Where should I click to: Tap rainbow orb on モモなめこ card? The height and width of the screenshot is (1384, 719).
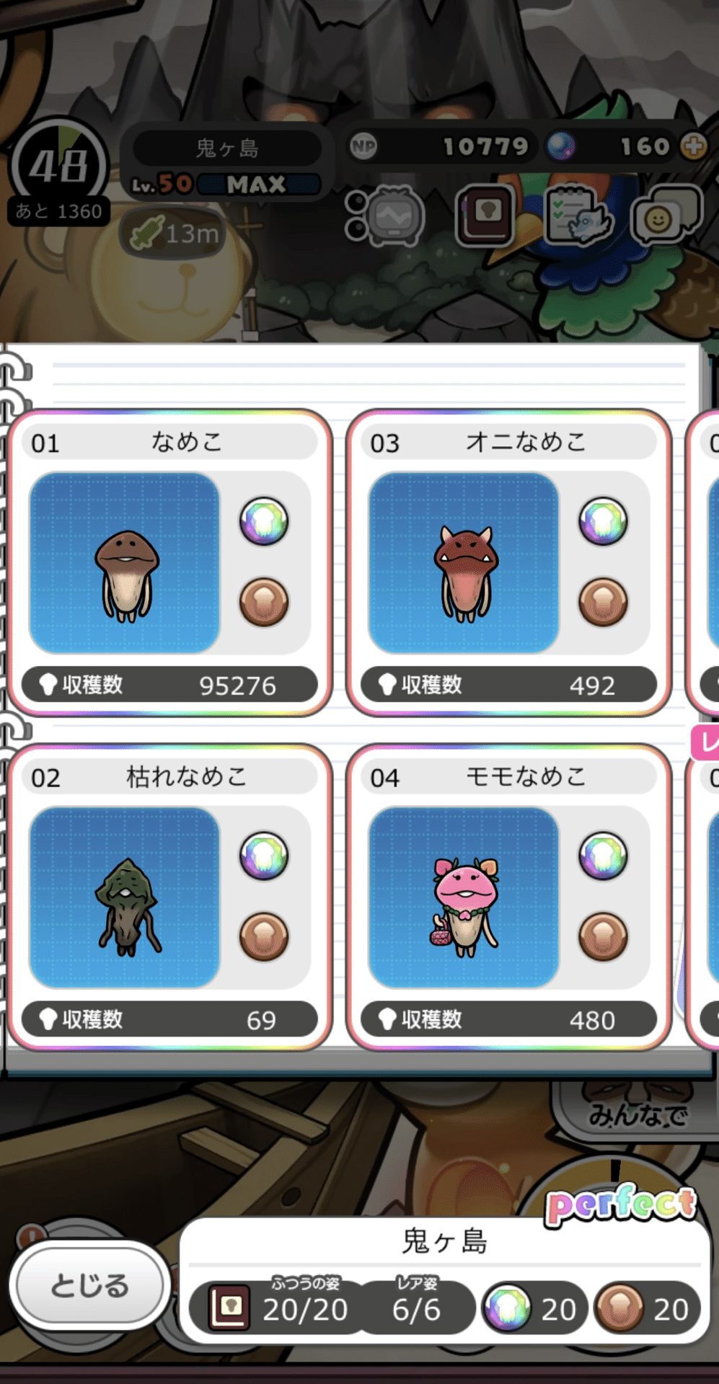[x=603, y=856]
